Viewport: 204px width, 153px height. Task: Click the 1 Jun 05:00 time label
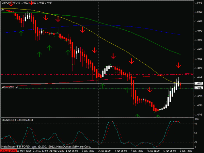click(72, 151)
